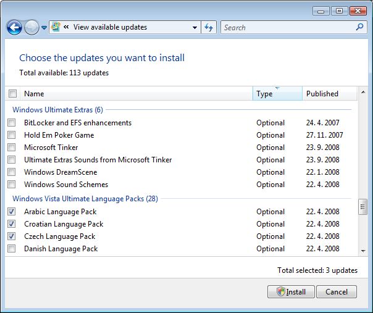Sort by the Published column header

330,93
